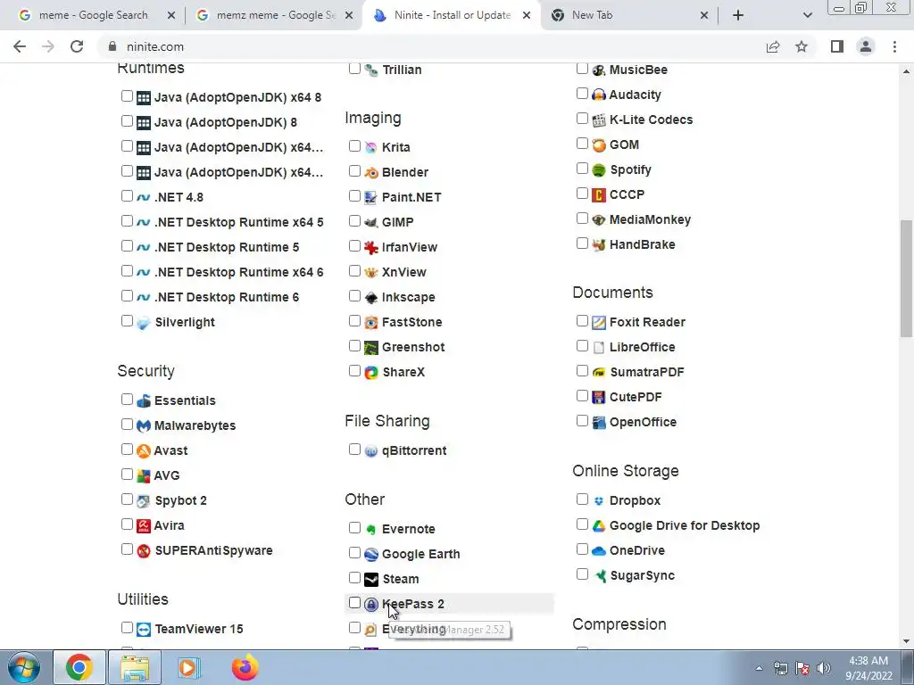Click the Malwarebytes icon
Screen dimensions: 914x685
144,425
